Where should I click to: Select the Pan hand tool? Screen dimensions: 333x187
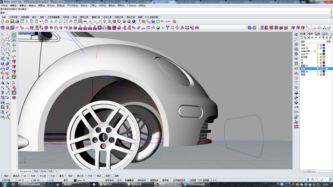[46, 21]
